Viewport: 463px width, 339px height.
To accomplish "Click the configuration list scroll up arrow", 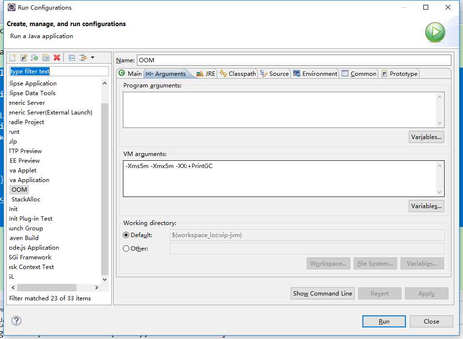I will pyautogui.click(x=105, y=84).
